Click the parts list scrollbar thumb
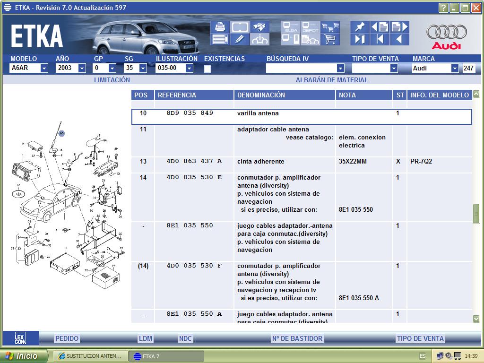 click(x=476, y=213)
